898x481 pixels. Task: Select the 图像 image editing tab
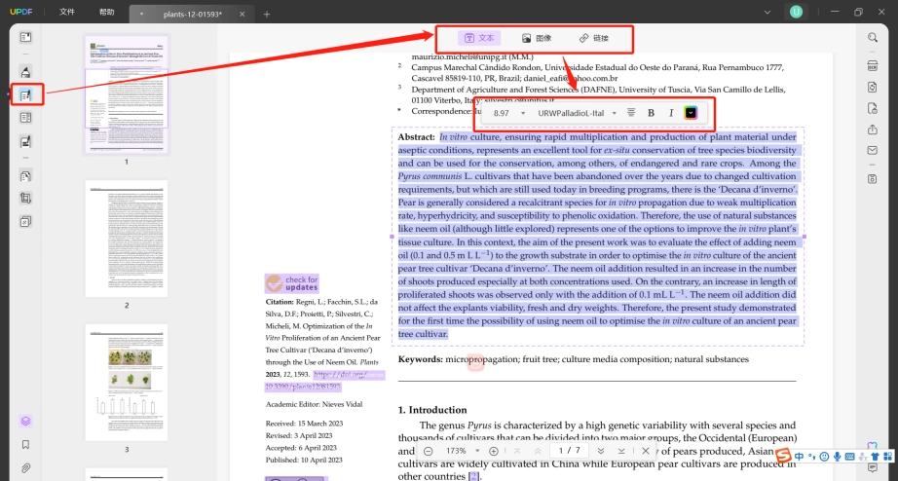pyautogui.click(x=537, y=38)
